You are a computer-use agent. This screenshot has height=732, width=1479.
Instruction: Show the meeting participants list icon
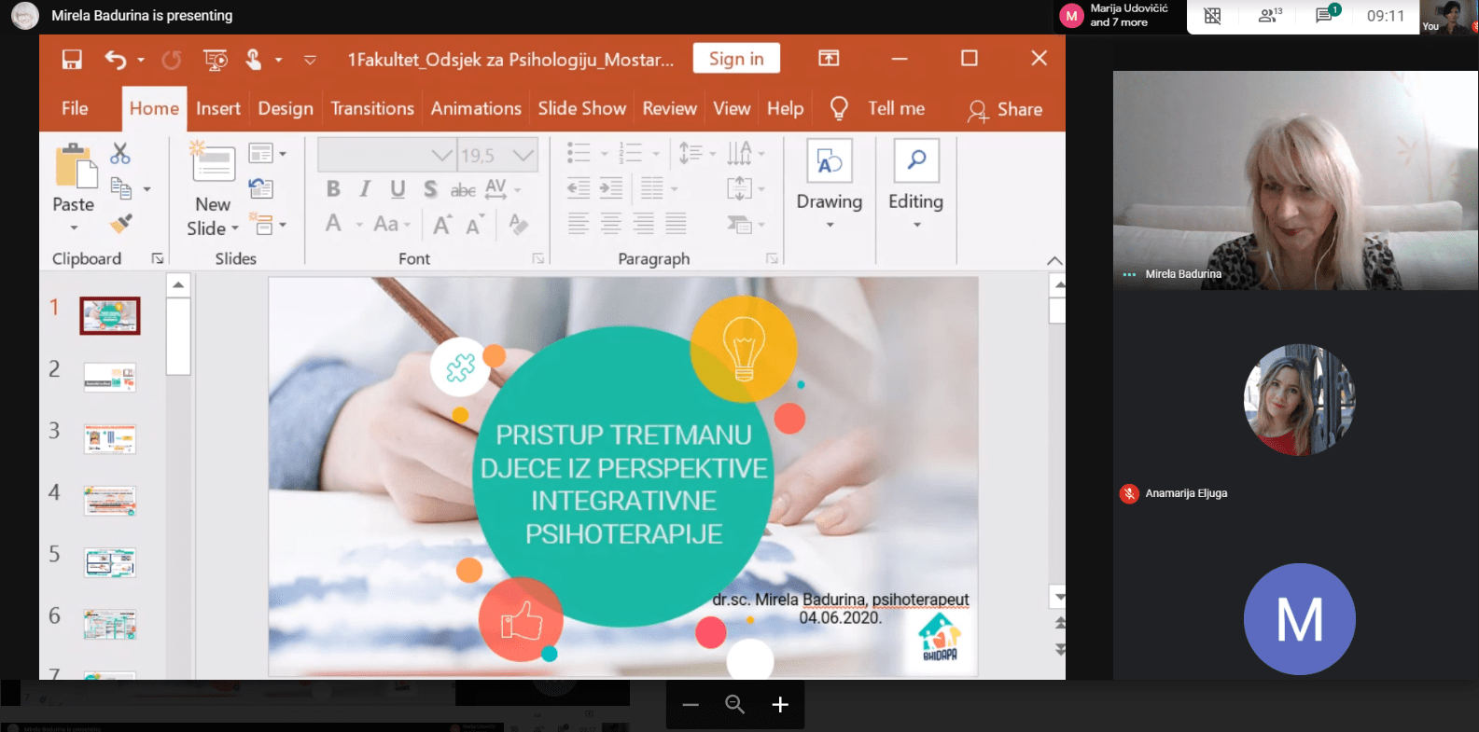(1269, 16)
